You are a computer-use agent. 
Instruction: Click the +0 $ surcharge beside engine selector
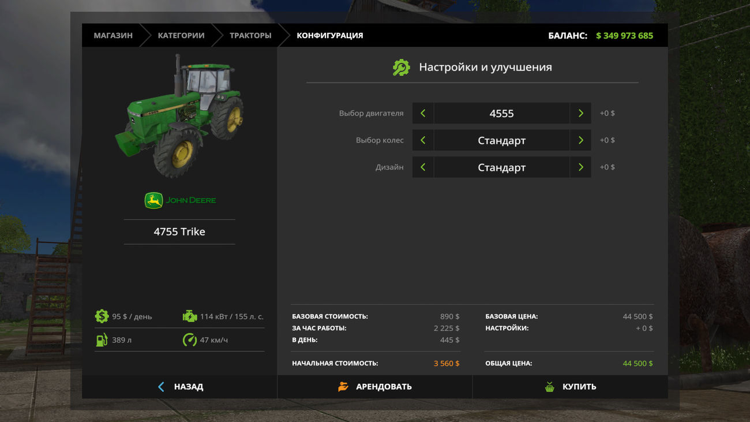click(x=607, y=113)
